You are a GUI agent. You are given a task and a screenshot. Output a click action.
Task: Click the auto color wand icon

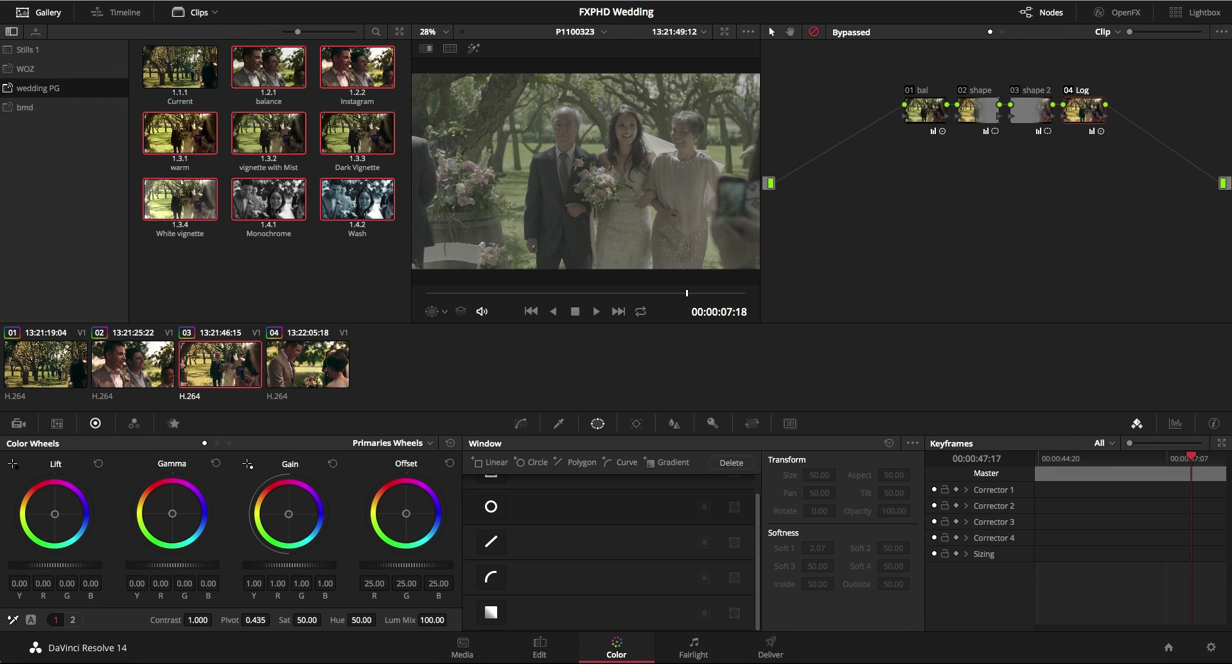click(13, 620)
